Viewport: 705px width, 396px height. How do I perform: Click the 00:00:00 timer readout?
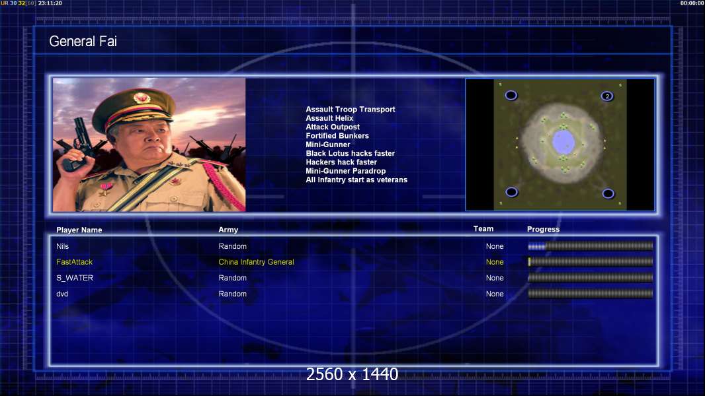tap(692, 3)
